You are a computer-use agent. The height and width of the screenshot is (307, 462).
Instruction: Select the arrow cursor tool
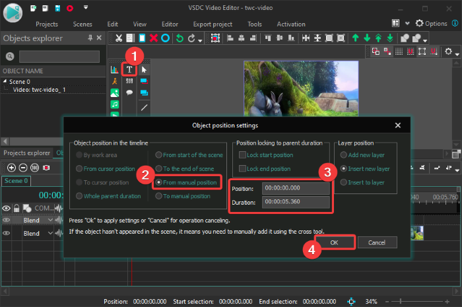click(144, 69)
